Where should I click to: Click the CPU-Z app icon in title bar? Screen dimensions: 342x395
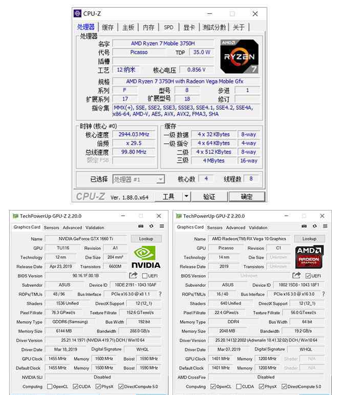point(77,14)
